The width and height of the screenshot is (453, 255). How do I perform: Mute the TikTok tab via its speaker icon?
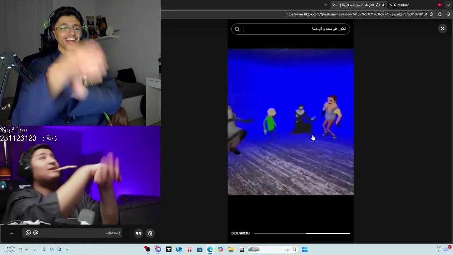[x=378, y=5]
